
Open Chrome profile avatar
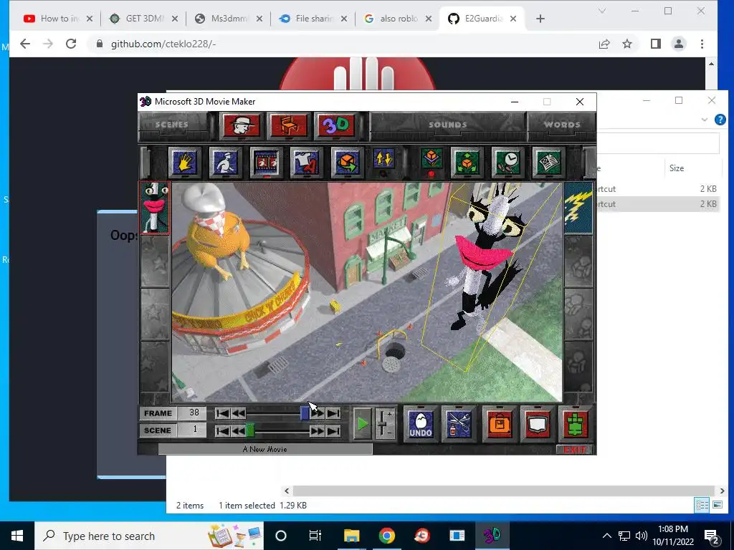click(x=678, y=44)
